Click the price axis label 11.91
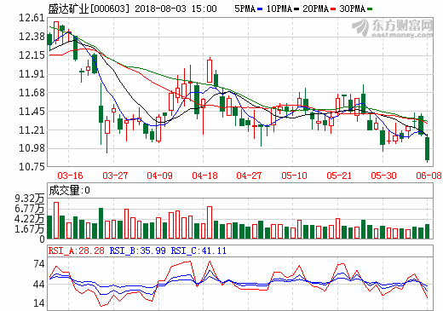The width and height of the screenshot is (443, 311). pos(32,74)
